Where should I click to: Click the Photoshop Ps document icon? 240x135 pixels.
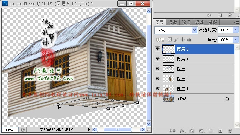(5, 4)
